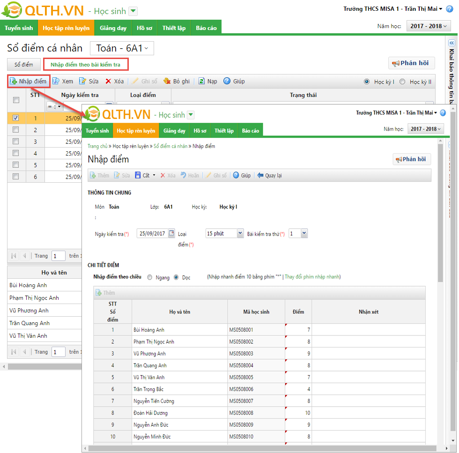Click the Ngày kiểm tra column header

80,95
